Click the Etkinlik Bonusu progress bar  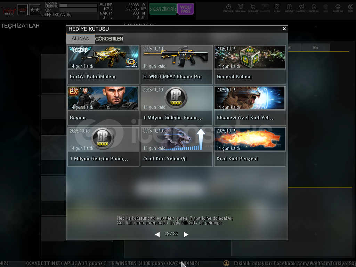click(78, 6)
